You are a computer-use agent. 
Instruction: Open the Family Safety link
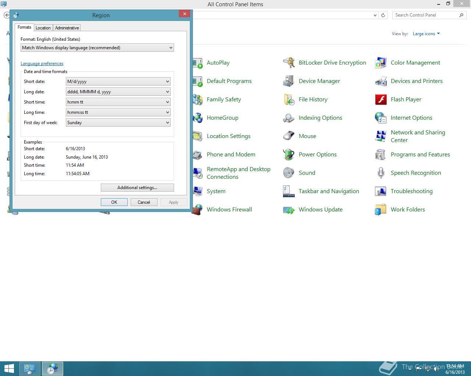tap(224, 100)
